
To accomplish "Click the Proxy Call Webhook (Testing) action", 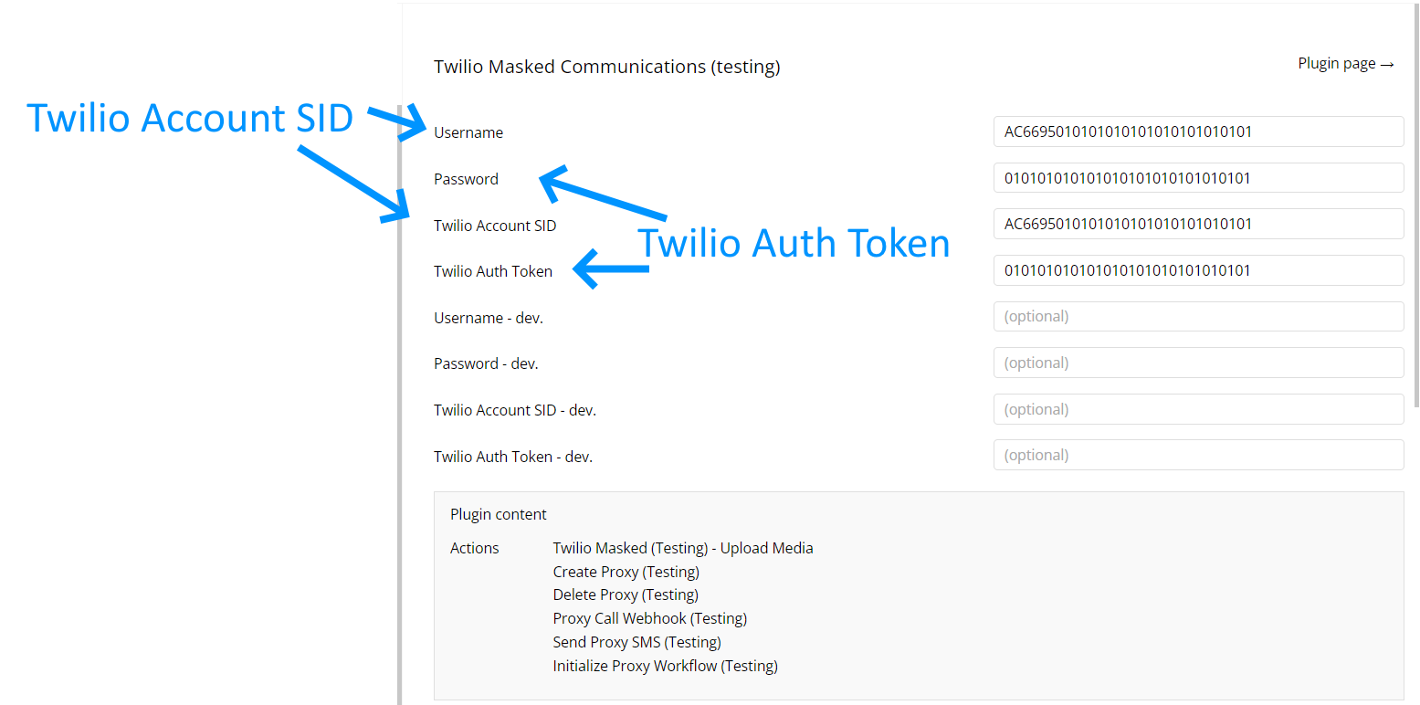I will 650,618.
